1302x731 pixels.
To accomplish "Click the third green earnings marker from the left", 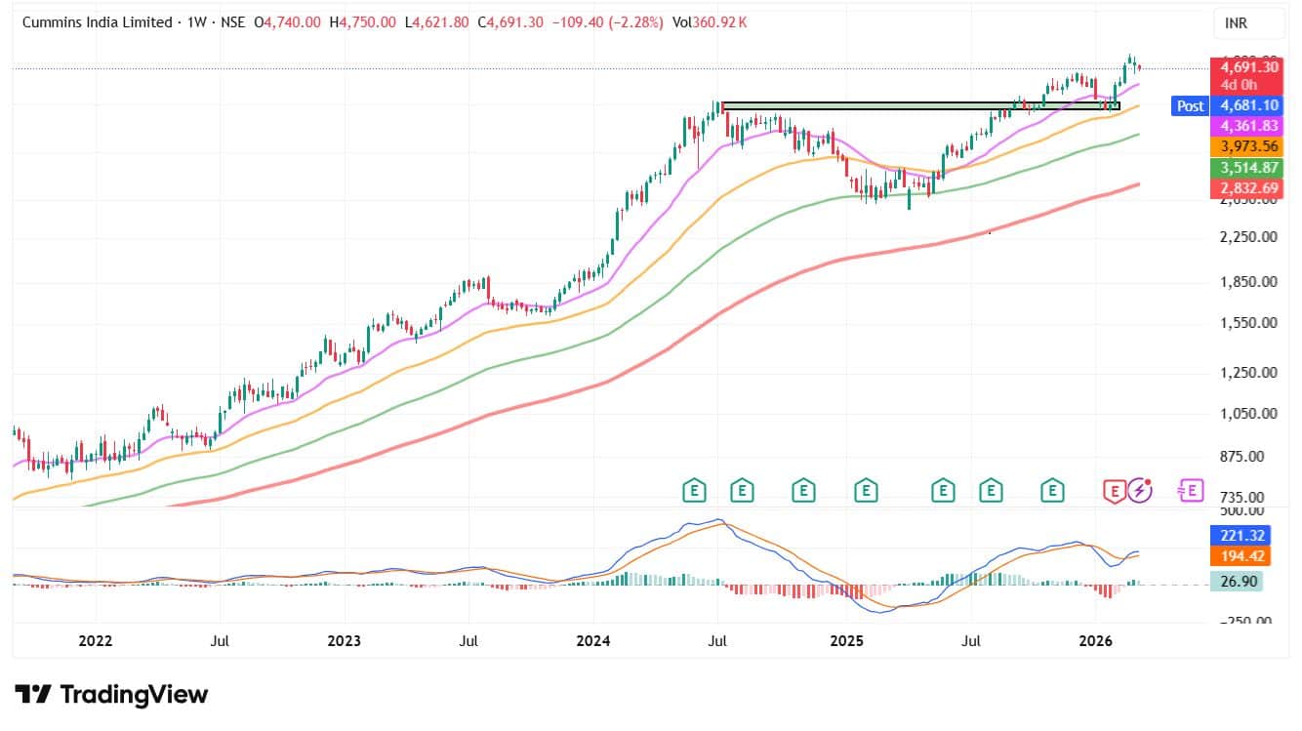I will tap(803, 490).
